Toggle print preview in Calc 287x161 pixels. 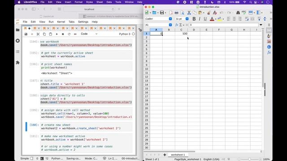coord(183,13)
